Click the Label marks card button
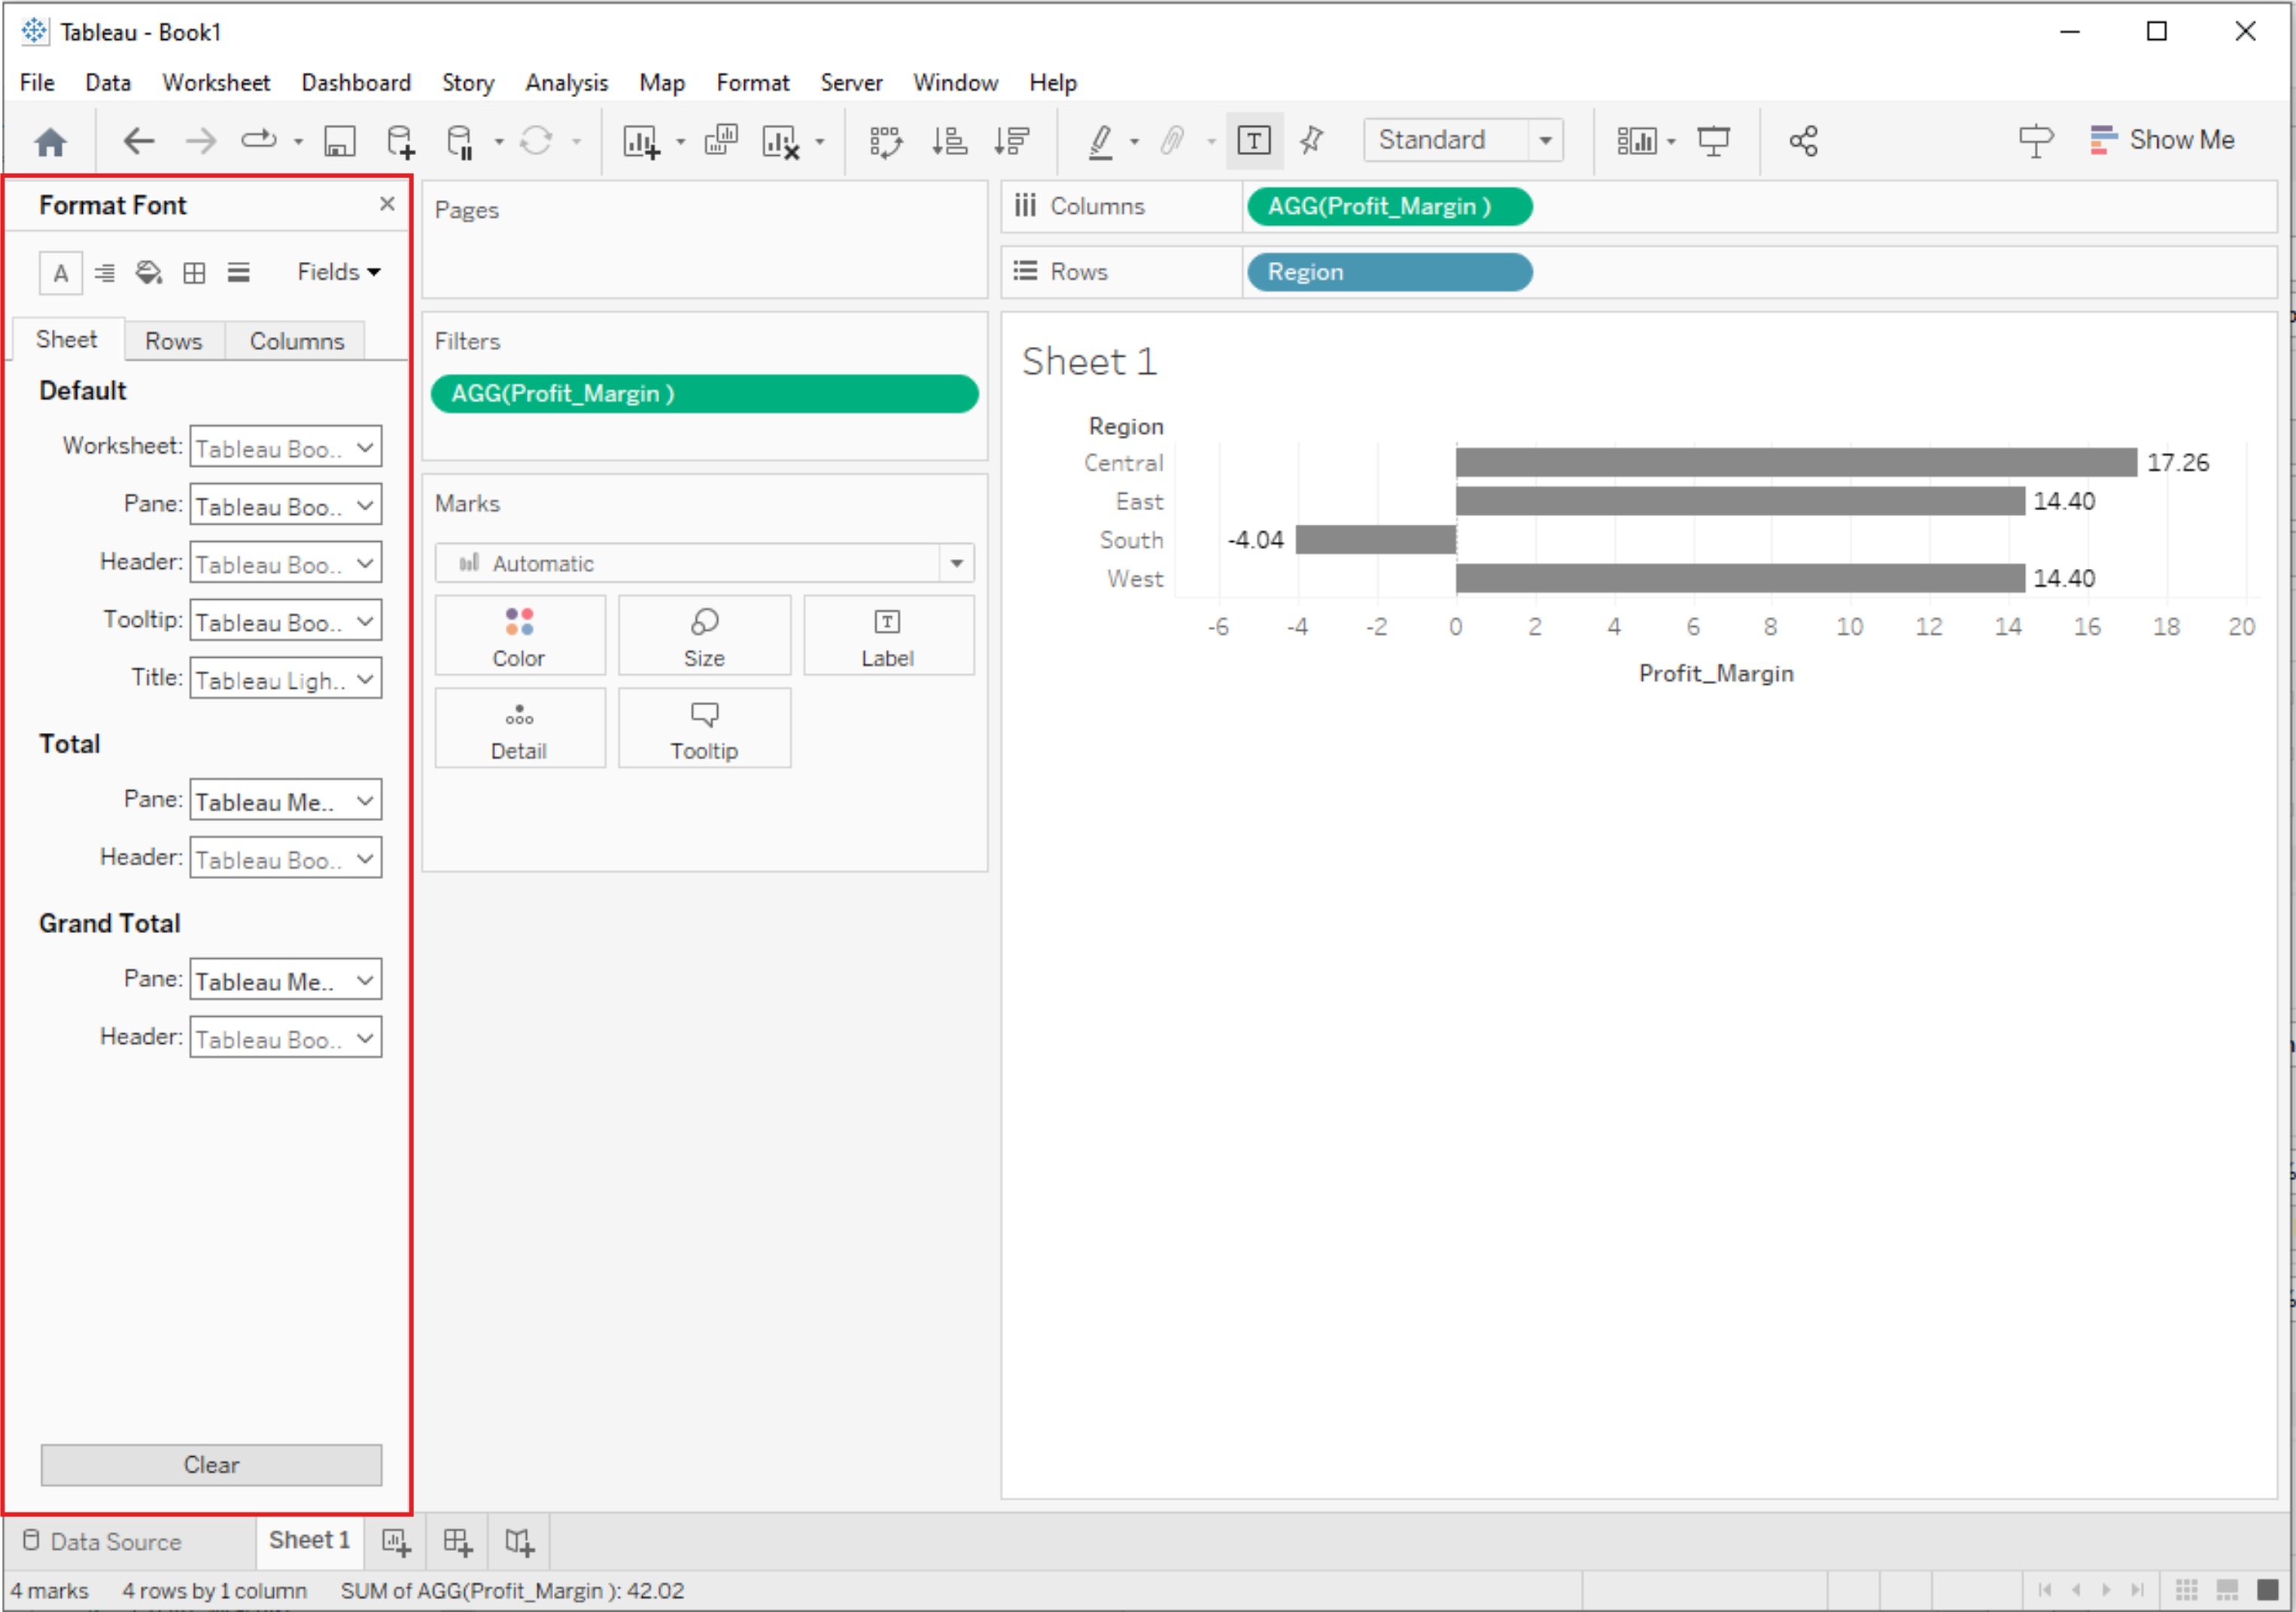Screen dimensions: 2296x1612 (x=888, y=636)
